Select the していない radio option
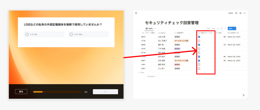Image resolution: width=260 pixels, height=110 pixels. click(71, 34)
